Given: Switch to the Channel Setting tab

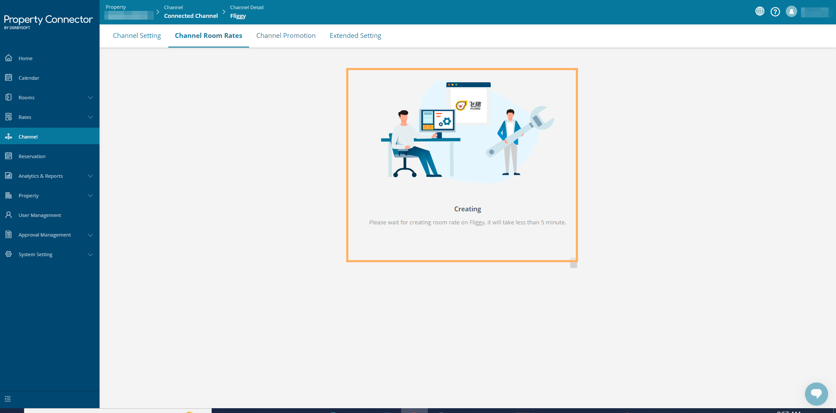Looking at the screenshot, I should point(137,36).
